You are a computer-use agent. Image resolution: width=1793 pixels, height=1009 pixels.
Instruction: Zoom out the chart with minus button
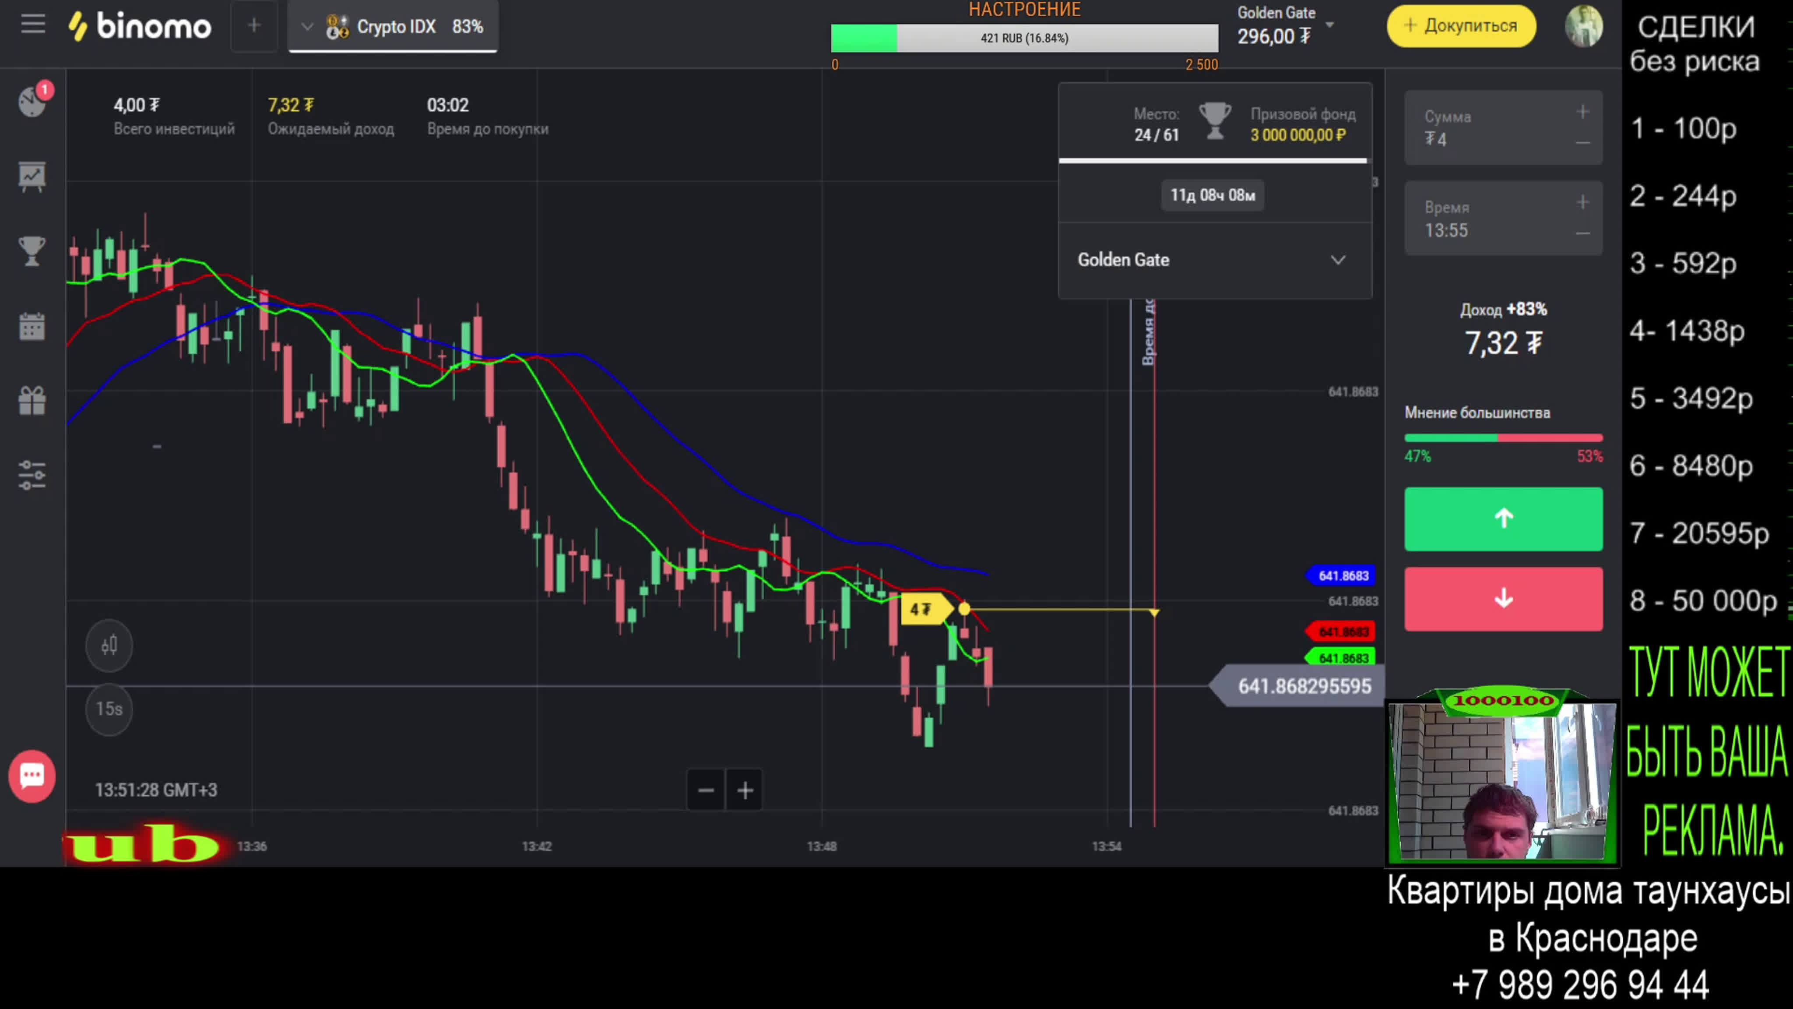[706, 790]
